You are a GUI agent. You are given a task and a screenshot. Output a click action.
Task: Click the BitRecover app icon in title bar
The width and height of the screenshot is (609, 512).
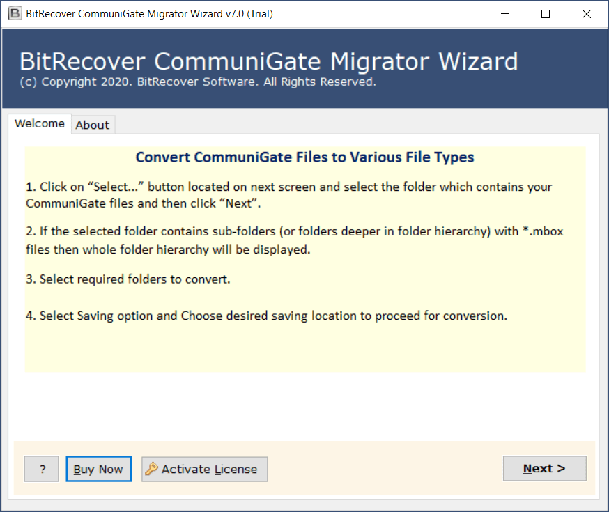[13, 14]
